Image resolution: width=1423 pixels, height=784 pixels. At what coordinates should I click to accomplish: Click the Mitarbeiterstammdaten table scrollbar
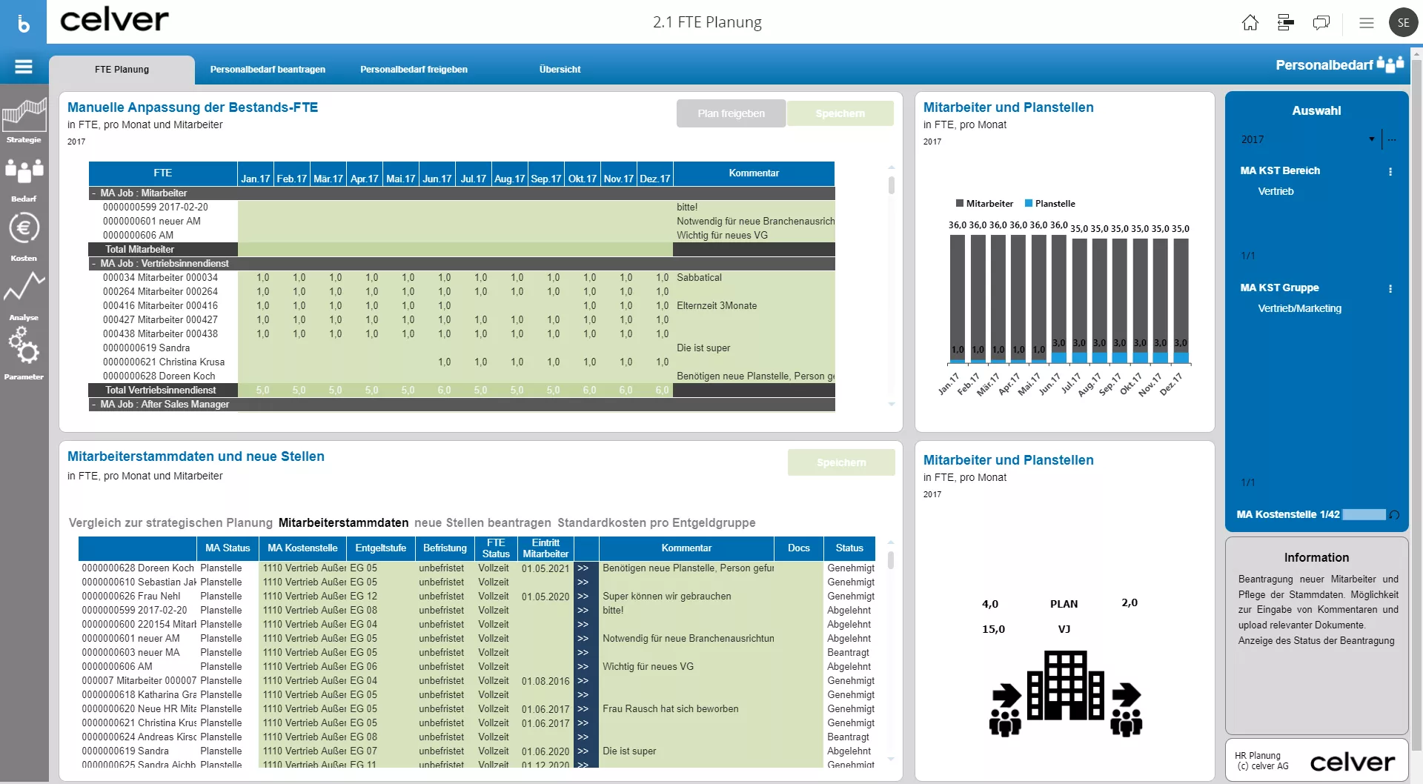coord(891,651)
